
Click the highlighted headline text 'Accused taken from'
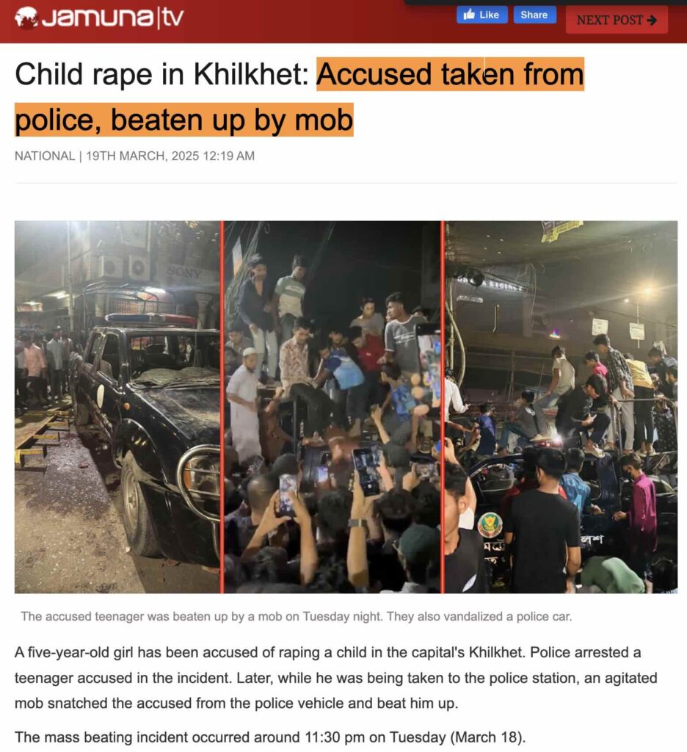click(x=450, y=74)
